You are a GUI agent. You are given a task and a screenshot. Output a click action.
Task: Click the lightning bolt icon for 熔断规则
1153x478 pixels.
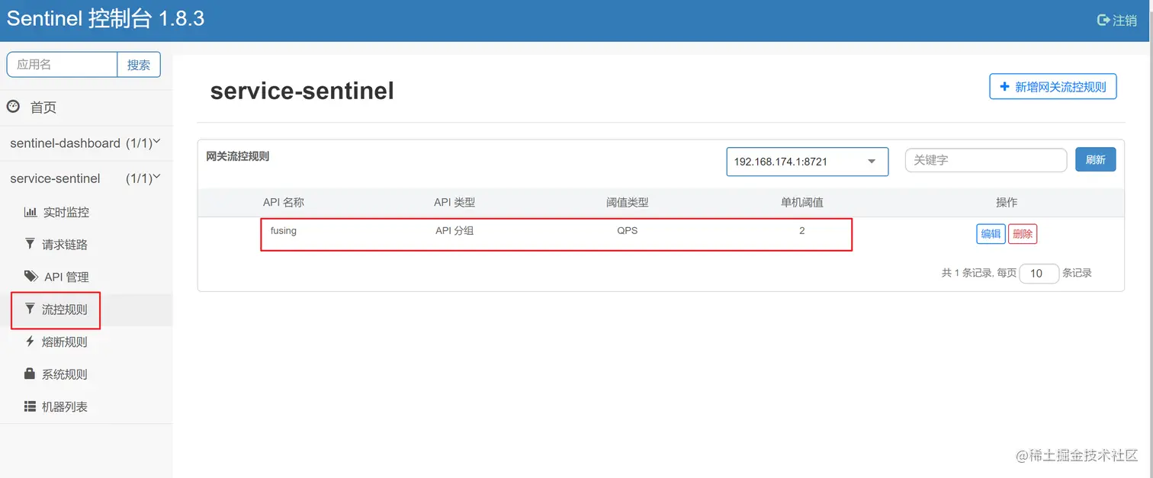coord(30,342)
